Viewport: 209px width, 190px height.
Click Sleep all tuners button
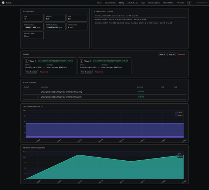point(171,54)
